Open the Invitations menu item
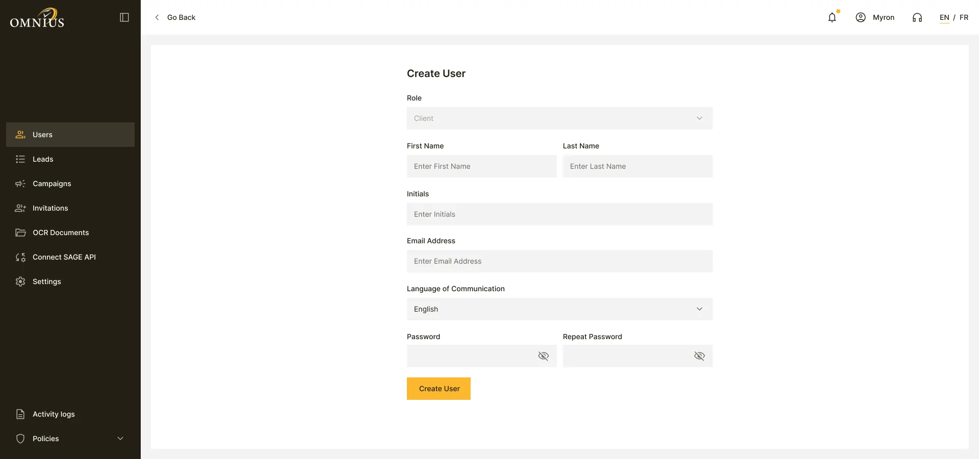Image resolution: width=979 pixels, height=459 pixels. (x=70, y=208)
